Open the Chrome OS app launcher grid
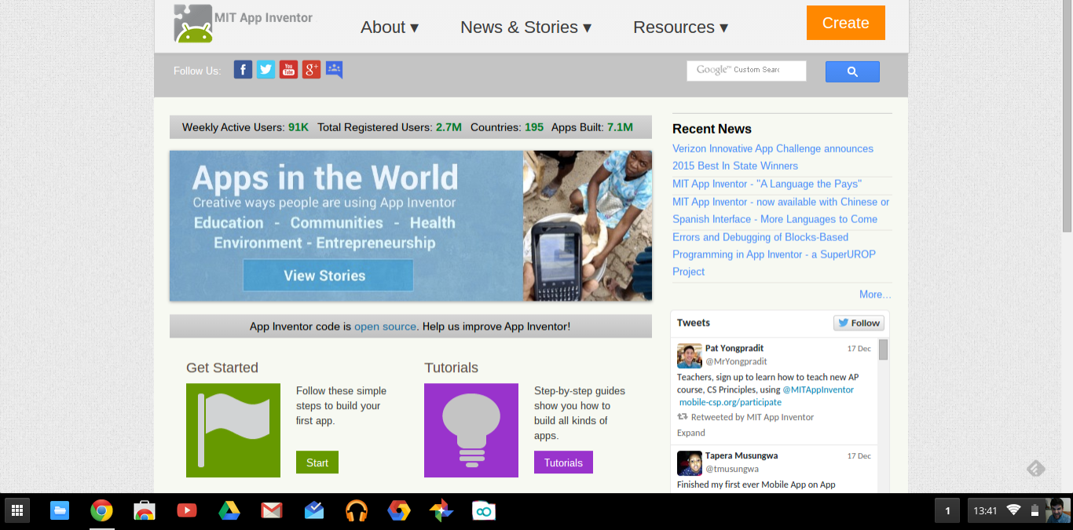1073x530 pixels. (x=17, y=511)
